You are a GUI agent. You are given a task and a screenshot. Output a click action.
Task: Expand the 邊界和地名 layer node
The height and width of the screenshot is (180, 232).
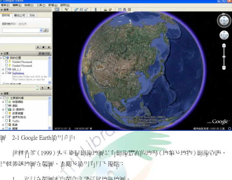pyautogui.click(x=3, y=117)
